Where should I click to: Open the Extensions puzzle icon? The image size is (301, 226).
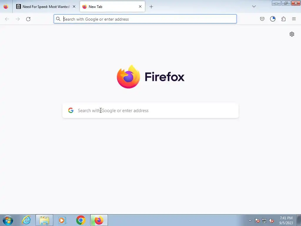pyautogui.click(x=283, y=19)
